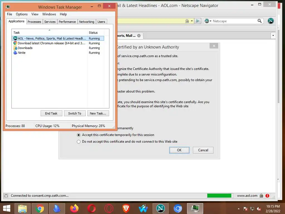Image resolution: width=285 pixels, height=214 pixels.
Task: Switch to Task Manager on the taskbar
Action: 195,208
